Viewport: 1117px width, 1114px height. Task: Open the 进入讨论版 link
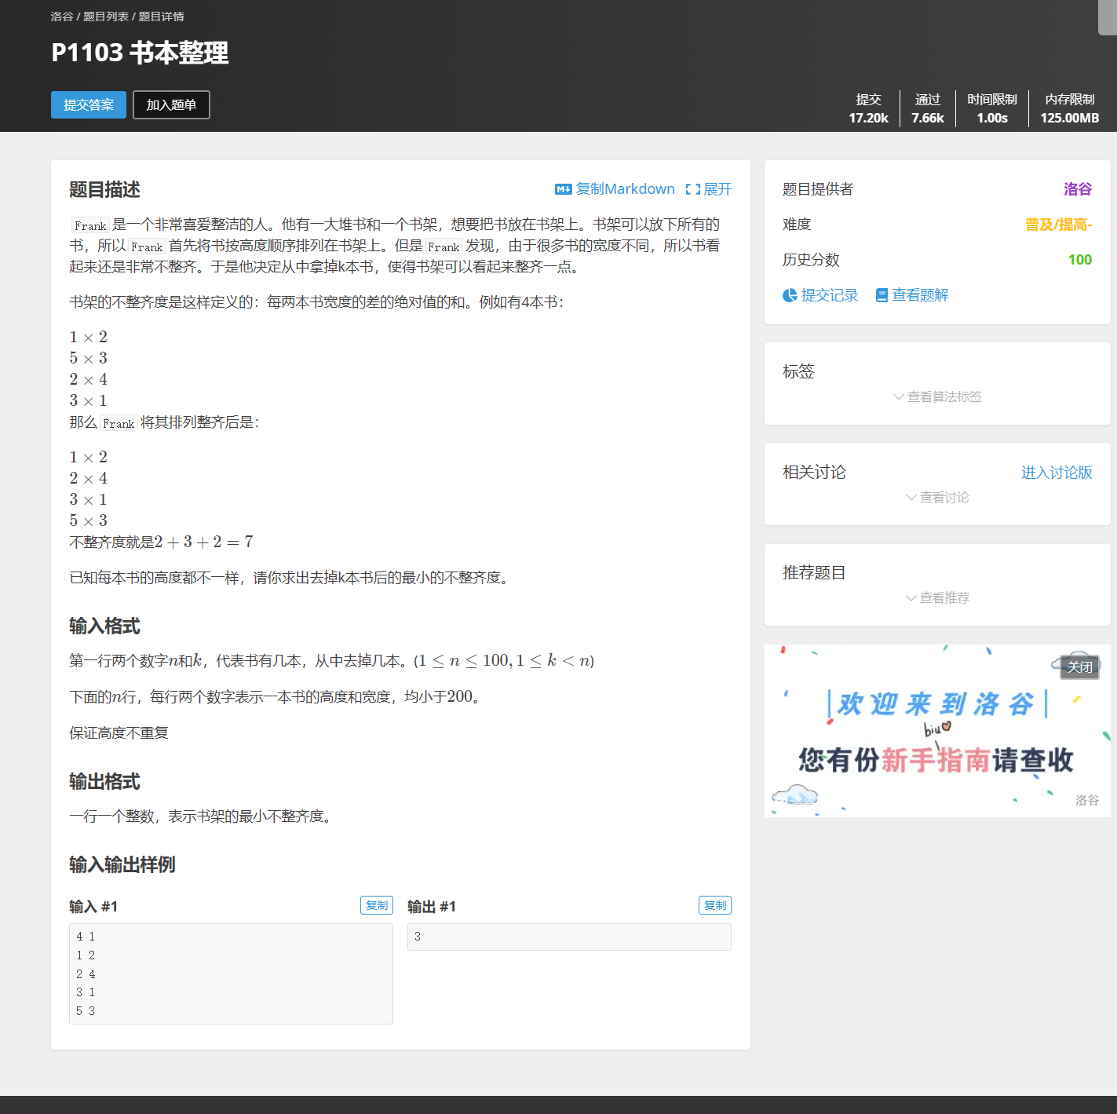1057,473
